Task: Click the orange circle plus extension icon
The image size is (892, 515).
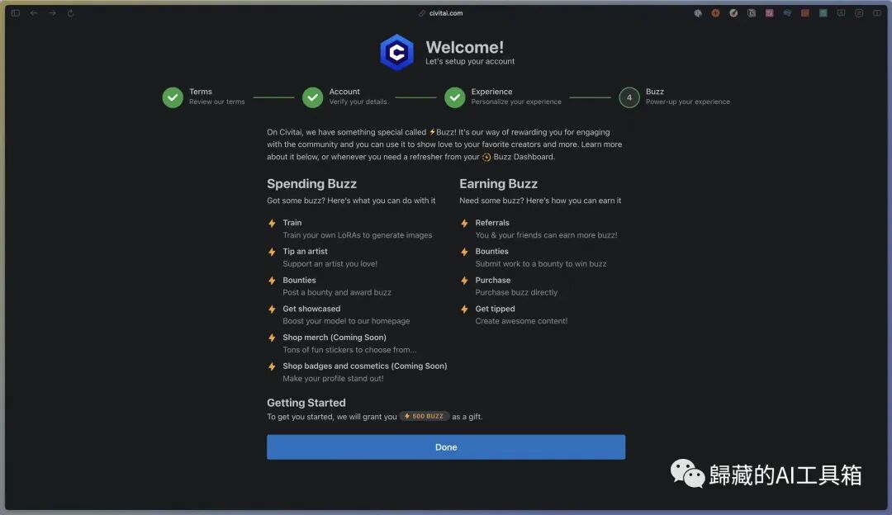Action: [x=715, y=13]
